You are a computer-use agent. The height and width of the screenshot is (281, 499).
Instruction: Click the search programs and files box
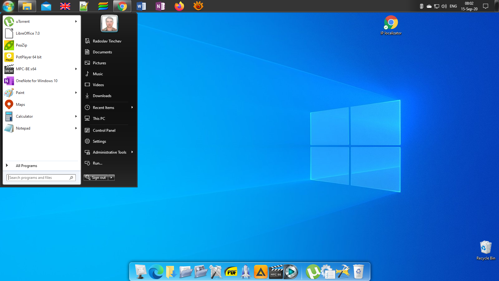[x=41, y=178]
